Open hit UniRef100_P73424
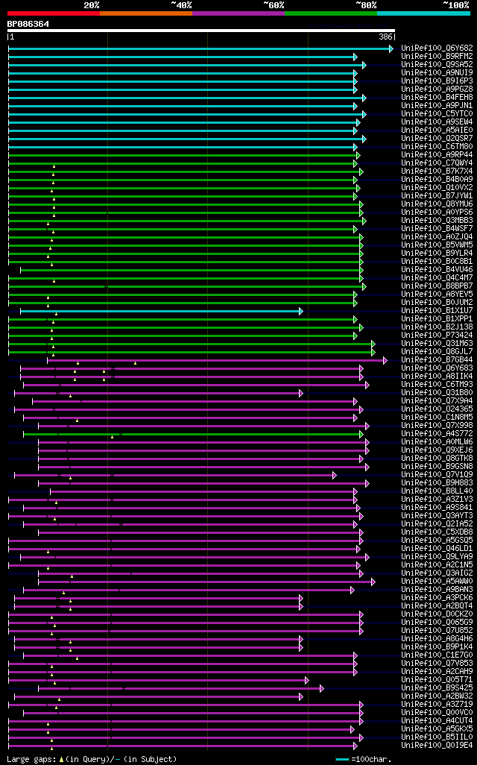The width and height of the screenshot is (477, 765). tap(437, 336)
